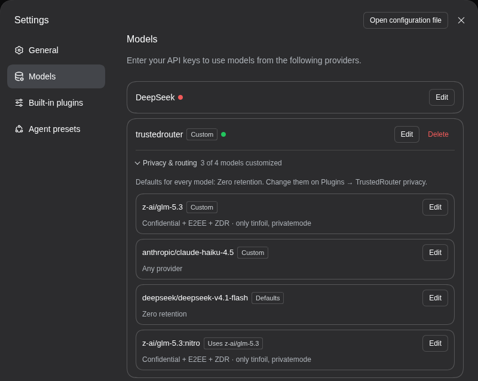Click 'Defaults for every model' description text

pos(281,182)
